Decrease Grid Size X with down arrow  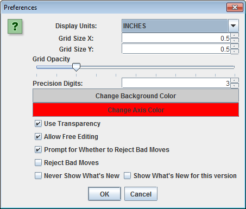pyautogui.click(x=235, y=41)
